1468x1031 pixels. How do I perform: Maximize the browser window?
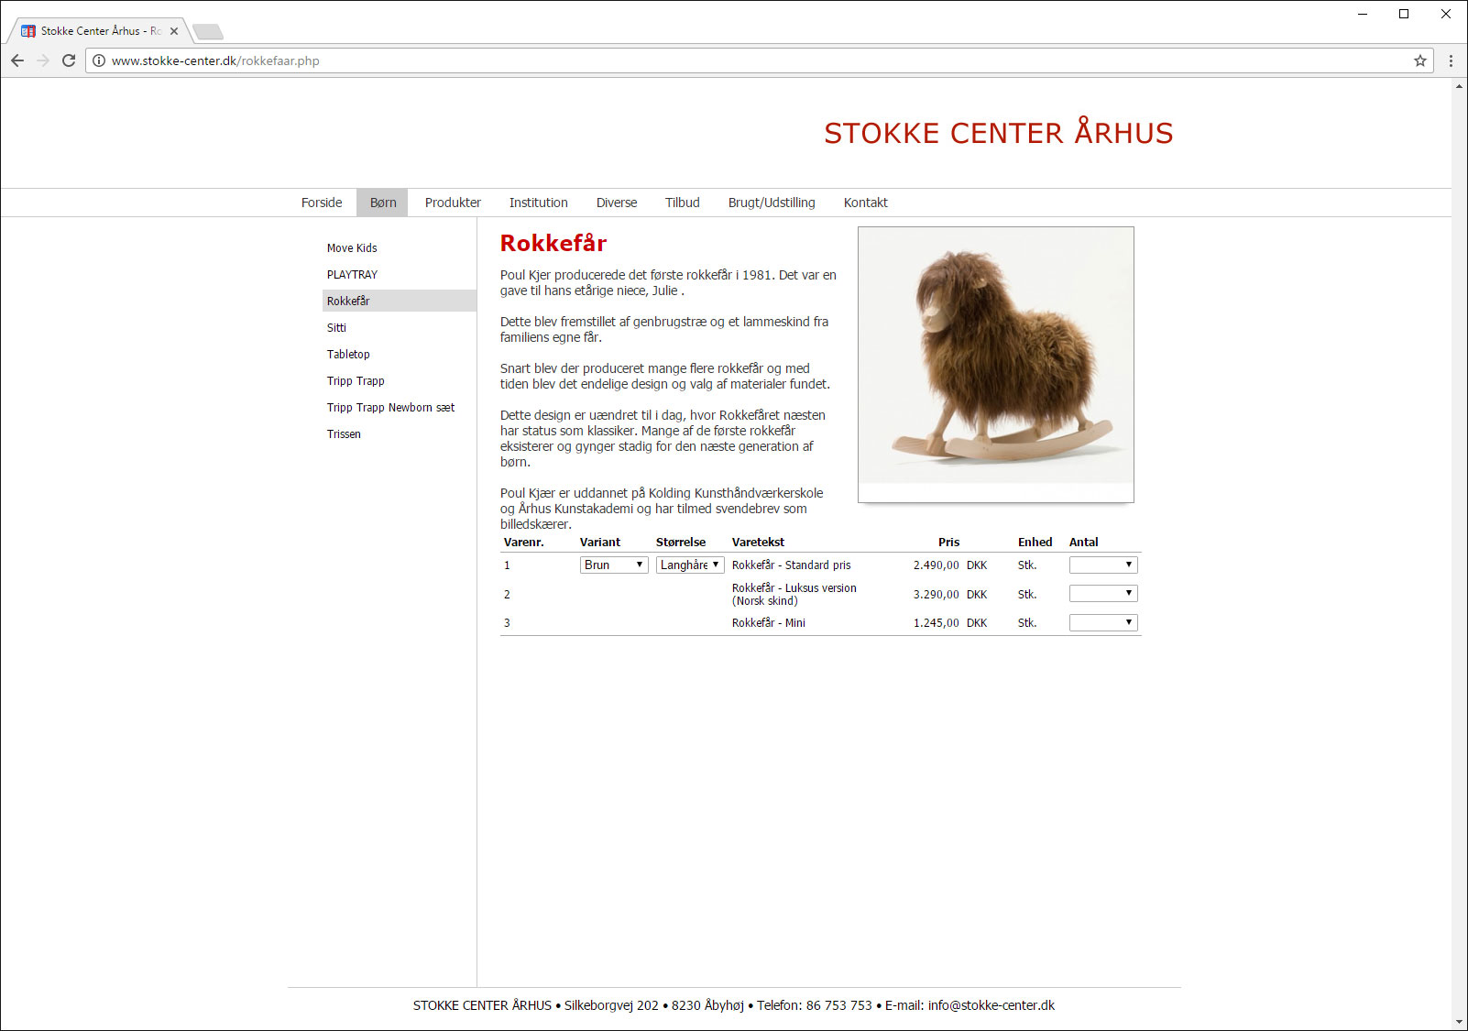point(1404,14)
